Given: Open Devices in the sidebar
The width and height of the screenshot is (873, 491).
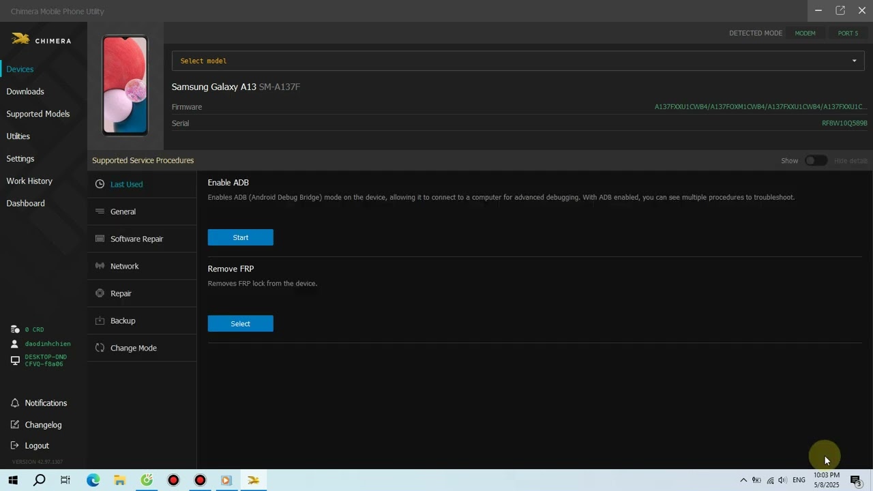Looking at the screenshot, I should pyautogui.click(x=20, y=69).
